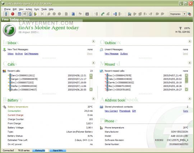The width and height of the screenshot is (194, 153).
Task: Click the Unsent Messages envelope icon
Action: point(101,50)
